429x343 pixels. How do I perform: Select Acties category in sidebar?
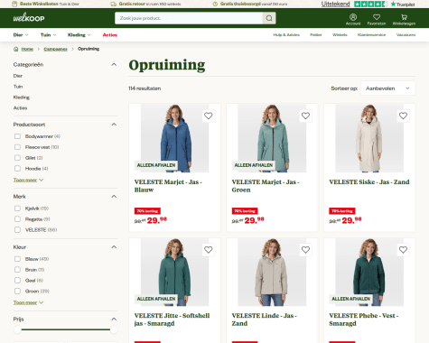[x=20, y=108]
